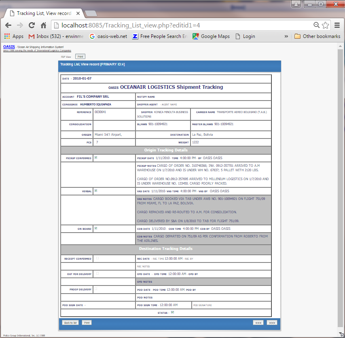Open the oasis-web.net Google bookmark

pos(108,36)
